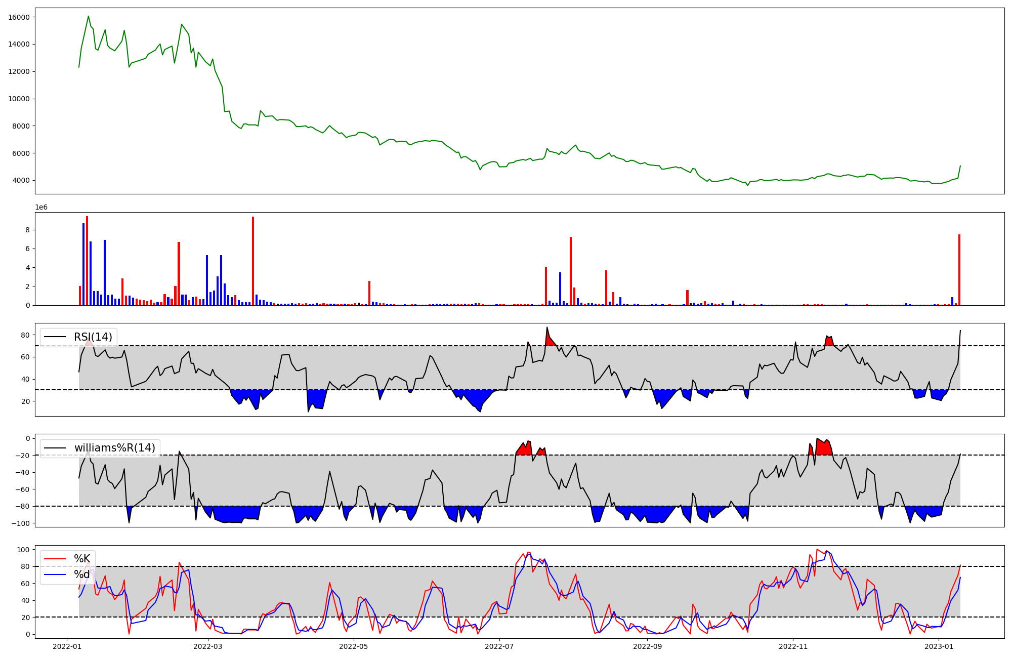Click the tallest red volume bar in March

click(x=253, y=261)
